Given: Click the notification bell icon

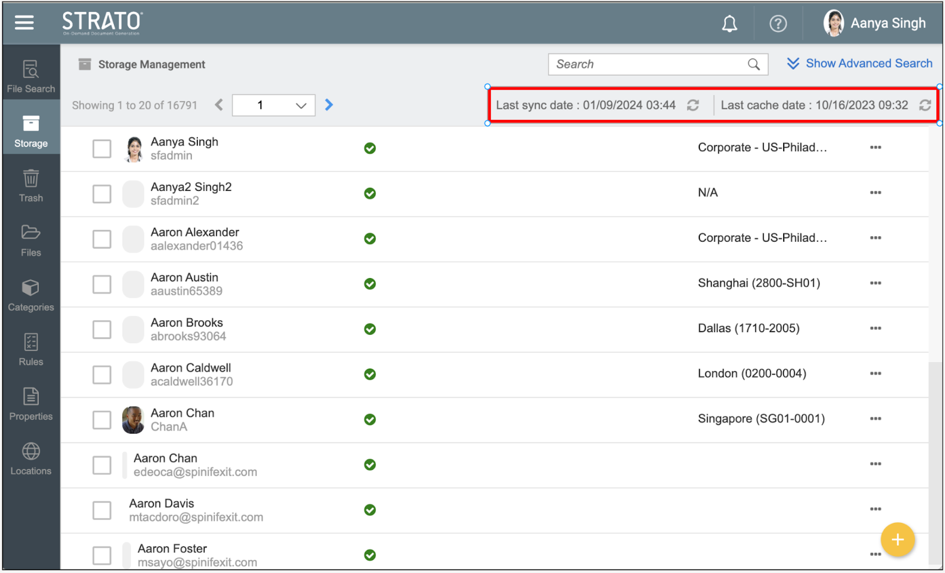Looking at the screenshot, I should click(729, 24).
